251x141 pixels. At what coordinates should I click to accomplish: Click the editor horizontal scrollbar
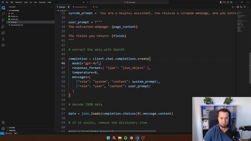pyautogui.click(x=112, y=131)
